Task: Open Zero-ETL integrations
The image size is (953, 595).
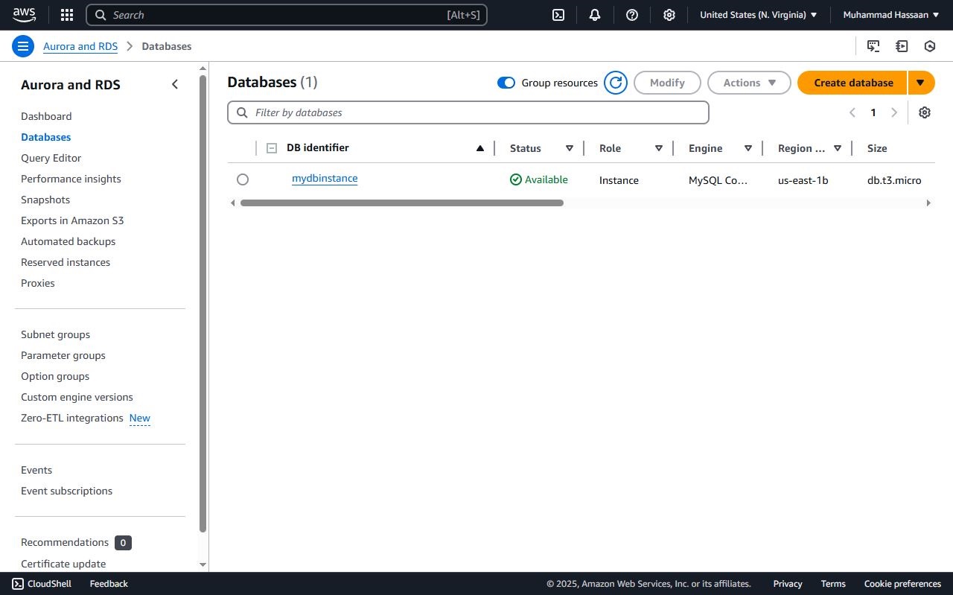Action: pyautogui.click(x=72, y=418)
